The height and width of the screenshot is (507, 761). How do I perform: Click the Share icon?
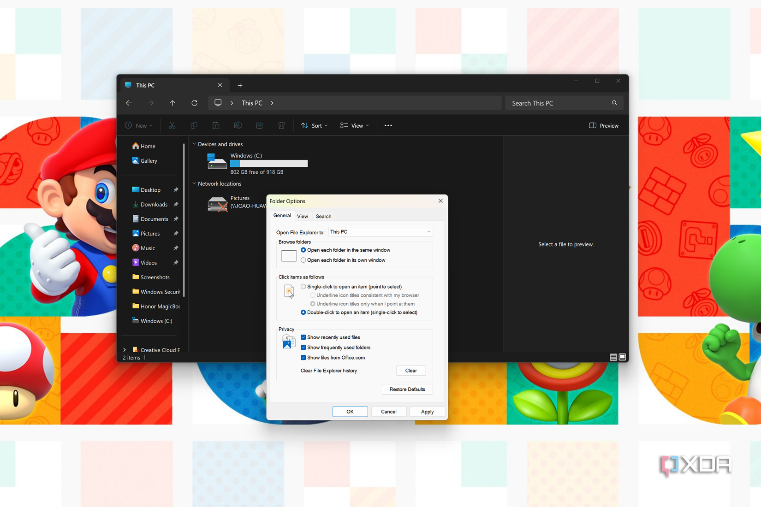tap(259, 125)
